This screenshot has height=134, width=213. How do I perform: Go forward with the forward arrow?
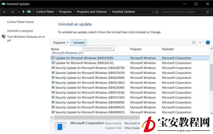click(x=12, y=12)
